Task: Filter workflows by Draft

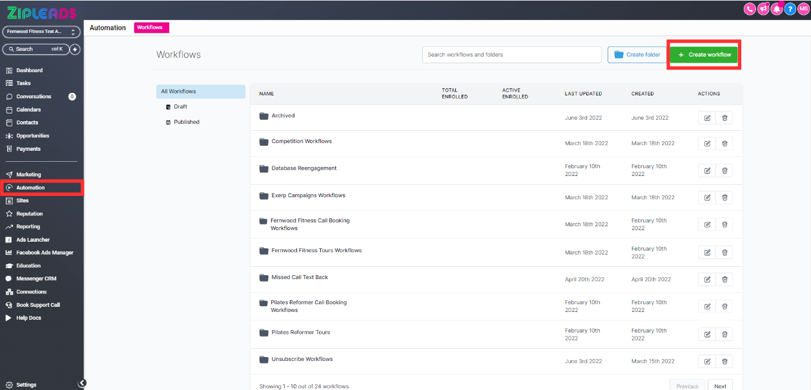Action: pyautogui.click(x=180, y=106)
